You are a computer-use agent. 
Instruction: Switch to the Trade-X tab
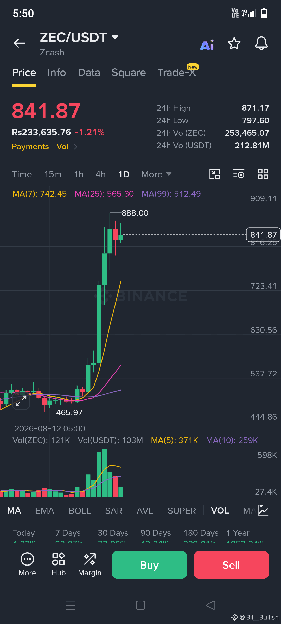point(177,73)
